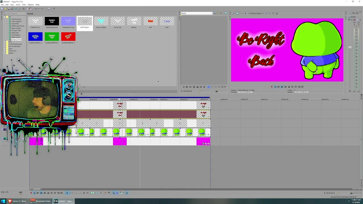Click the Split icon in editing toolbar
This screenshot has width=363, height=204.
pos(98,193)
